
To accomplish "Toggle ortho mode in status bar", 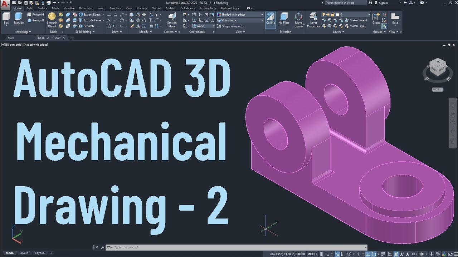I will coord(343,254).
